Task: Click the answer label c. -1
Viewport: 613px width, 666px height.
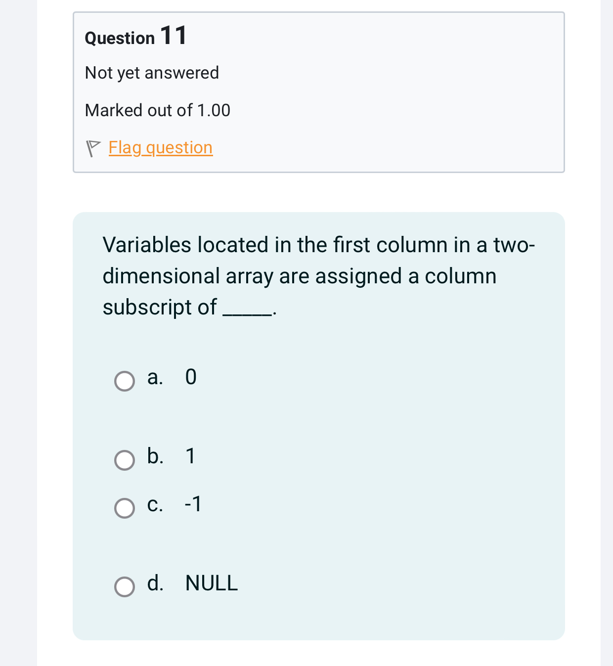Action: point(173,505)
